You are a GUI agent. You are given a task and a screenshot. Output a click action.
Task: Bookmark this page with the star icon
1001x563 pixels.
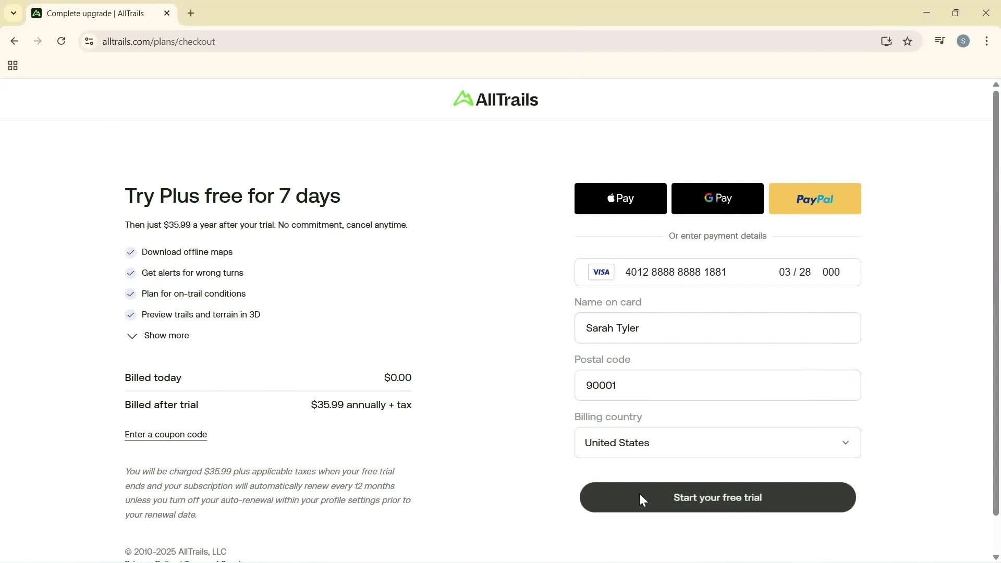tap(908, 41)
